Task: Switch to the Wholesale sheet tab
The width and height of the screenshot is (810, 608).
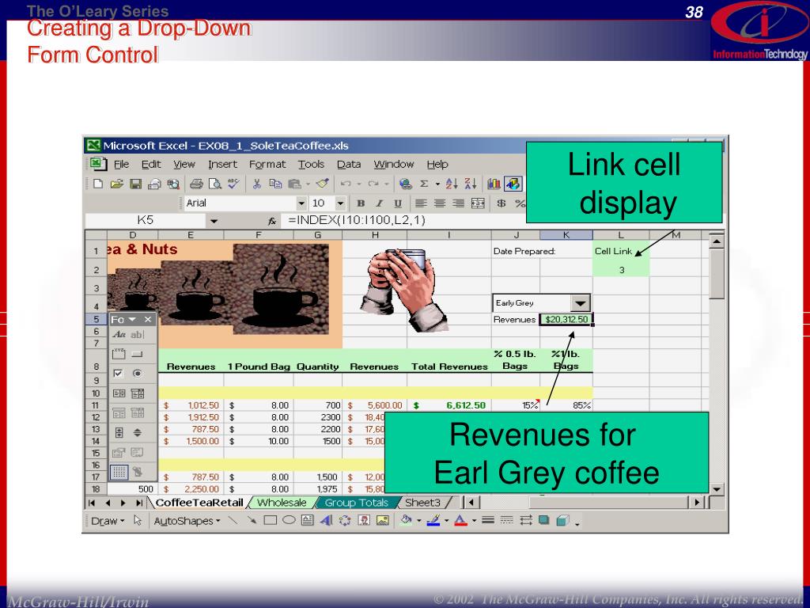Action: (x=282, y=503)
